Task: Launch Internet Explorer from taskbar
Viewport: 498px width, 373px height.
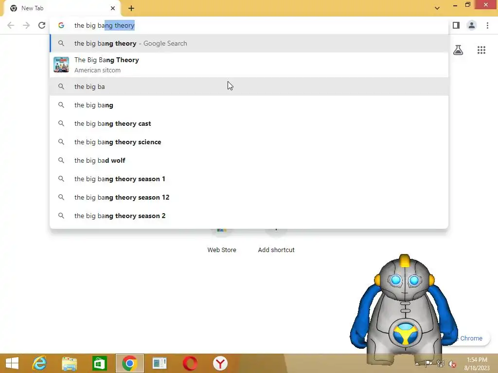Action: point(39,363)
